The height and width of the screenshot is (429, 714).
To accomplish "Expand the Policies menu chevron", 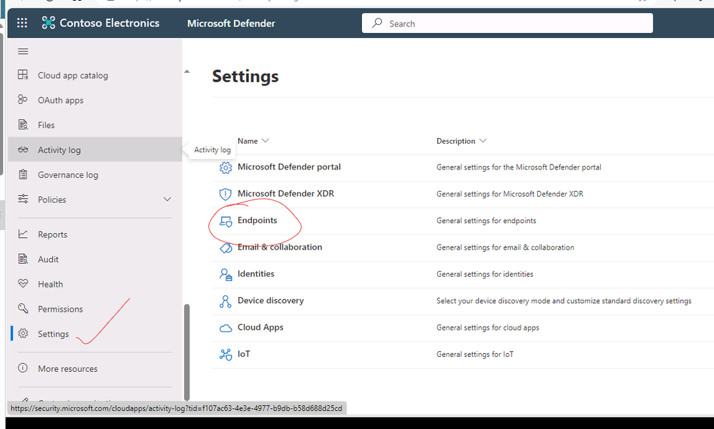I will pyautogui.click(x=167, y=199).
